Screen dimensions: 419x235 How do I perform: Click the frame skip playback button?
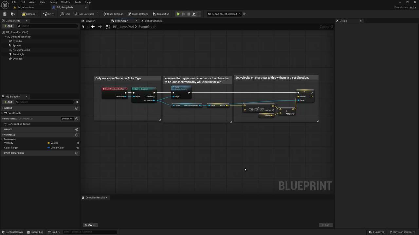pos(184,14)
